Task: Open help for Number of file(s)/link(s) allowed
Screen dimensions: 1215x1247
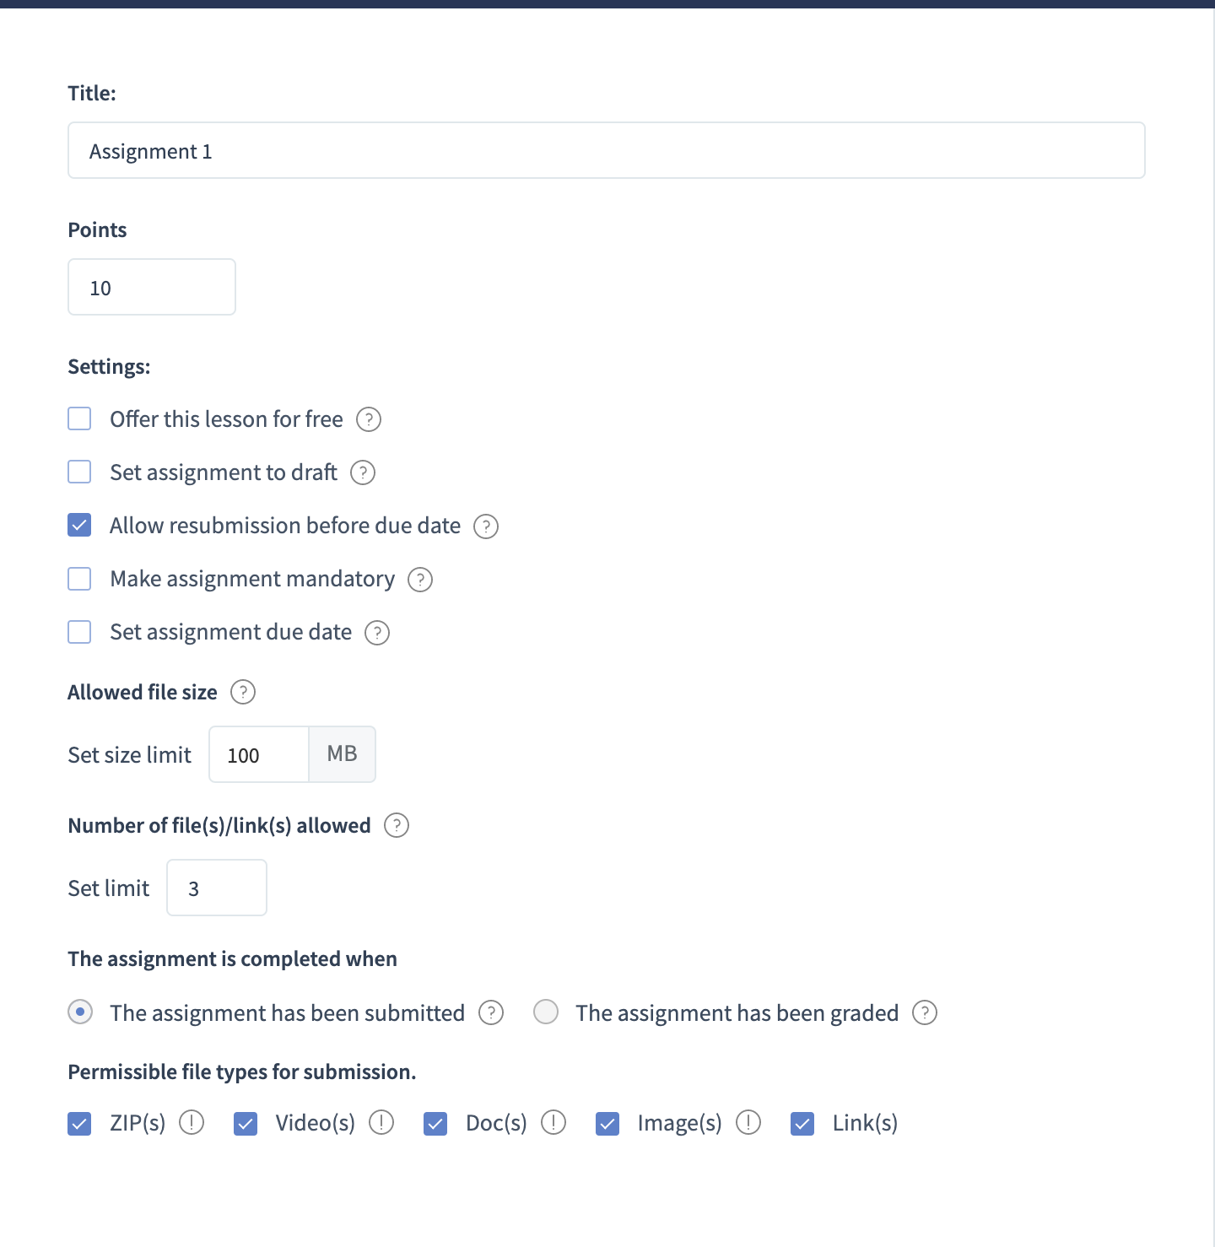Action: (x=397, y=825)
